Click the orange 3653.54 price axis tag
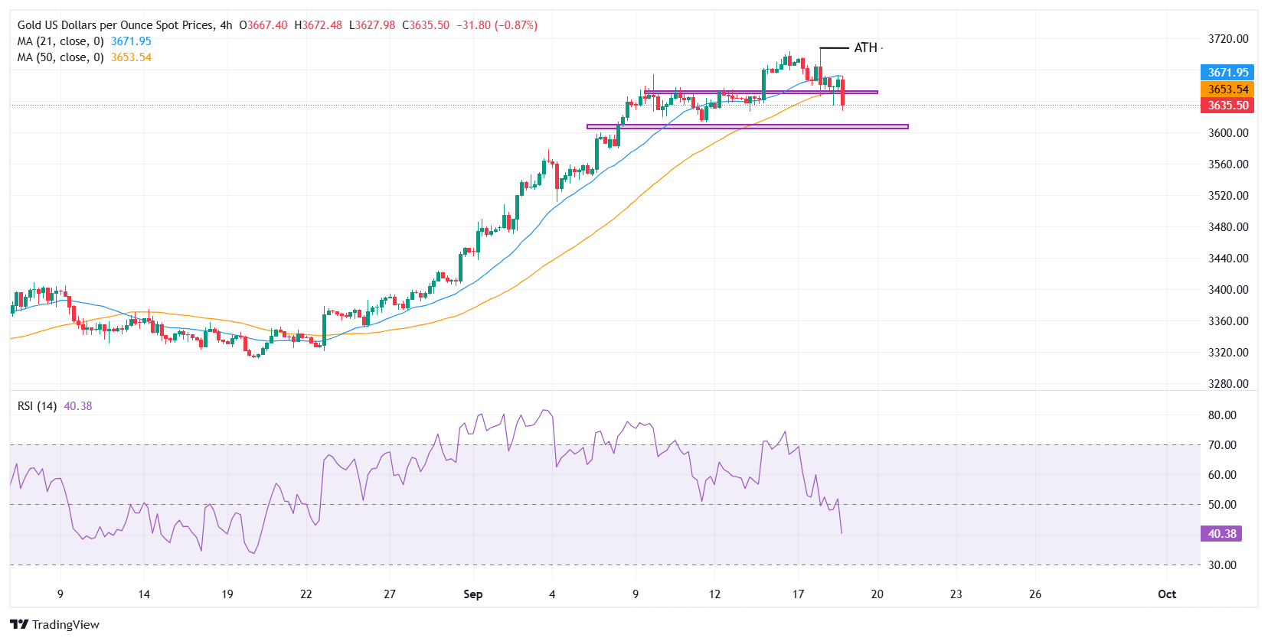Image resolution: width=1268 pixels, height=641 pixels. [1227, 89]
